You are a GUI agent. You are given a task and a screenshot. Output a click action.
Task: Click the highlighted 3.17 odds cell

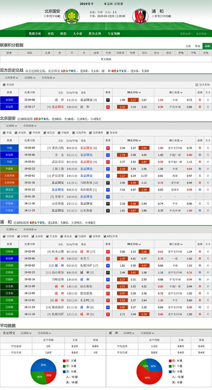133,100
